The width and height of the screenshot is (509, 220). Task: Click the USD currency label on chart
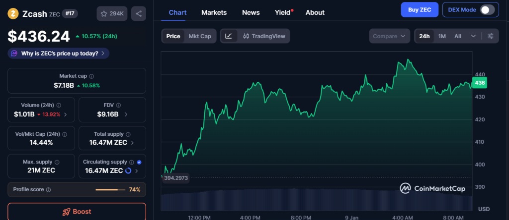(x=484, y=209)
